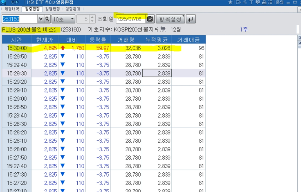301x192 pixels.
Task: Switch to the 체결내역 tab
Action: pyautogui.click(x=12, y=9)
